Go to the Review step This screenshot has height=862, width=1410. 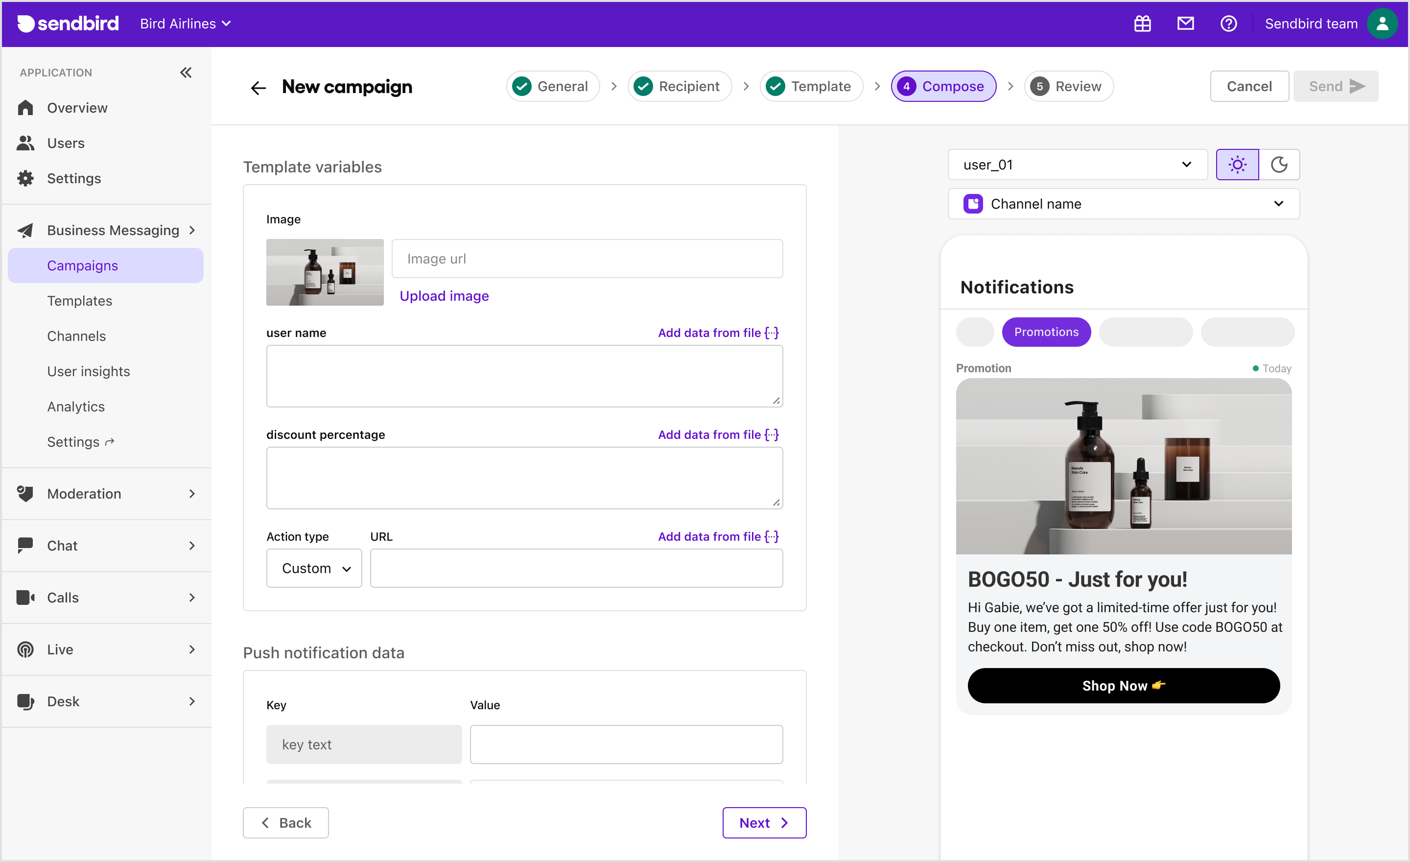[x=1068, y=86]
